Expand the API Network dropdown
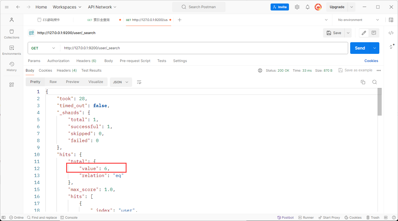The height and width of the screenshot is (221, 398). click(102, 7)
